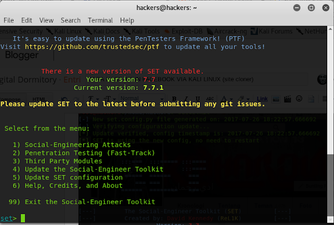Image resolution: width=334 pixels, height=225 pixels.
Task: Close the hackers@hackers terminal window
Action: 326,8
